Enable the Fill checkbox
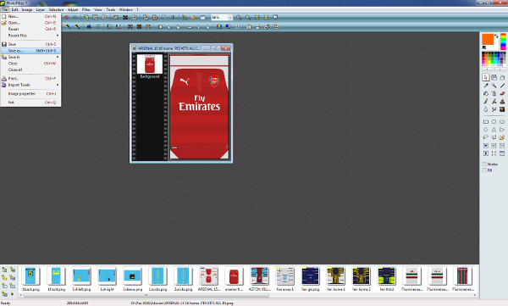 (484, 170)
